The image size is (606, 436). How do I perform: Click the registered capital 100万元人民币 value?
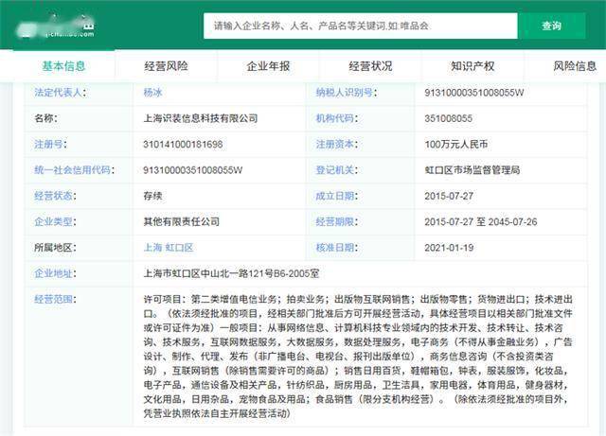tap(456, 145)
